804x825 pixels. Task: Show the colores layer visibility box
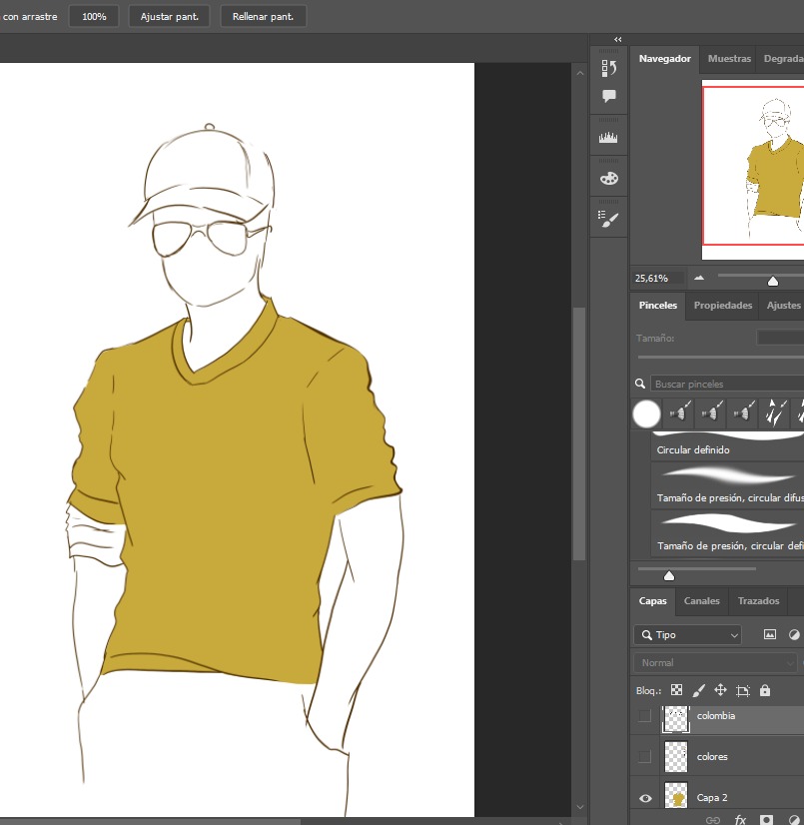[644, 757]
